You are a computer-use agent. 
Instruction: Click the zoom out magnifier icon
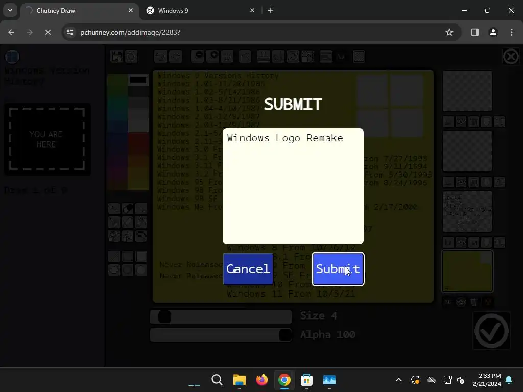198,57
